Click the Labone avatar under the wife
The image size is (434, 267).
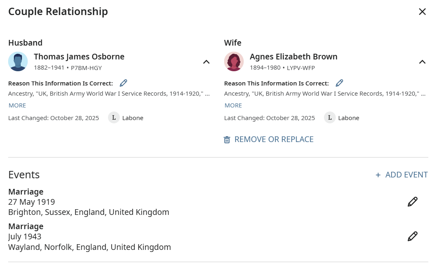coord(330,118)
